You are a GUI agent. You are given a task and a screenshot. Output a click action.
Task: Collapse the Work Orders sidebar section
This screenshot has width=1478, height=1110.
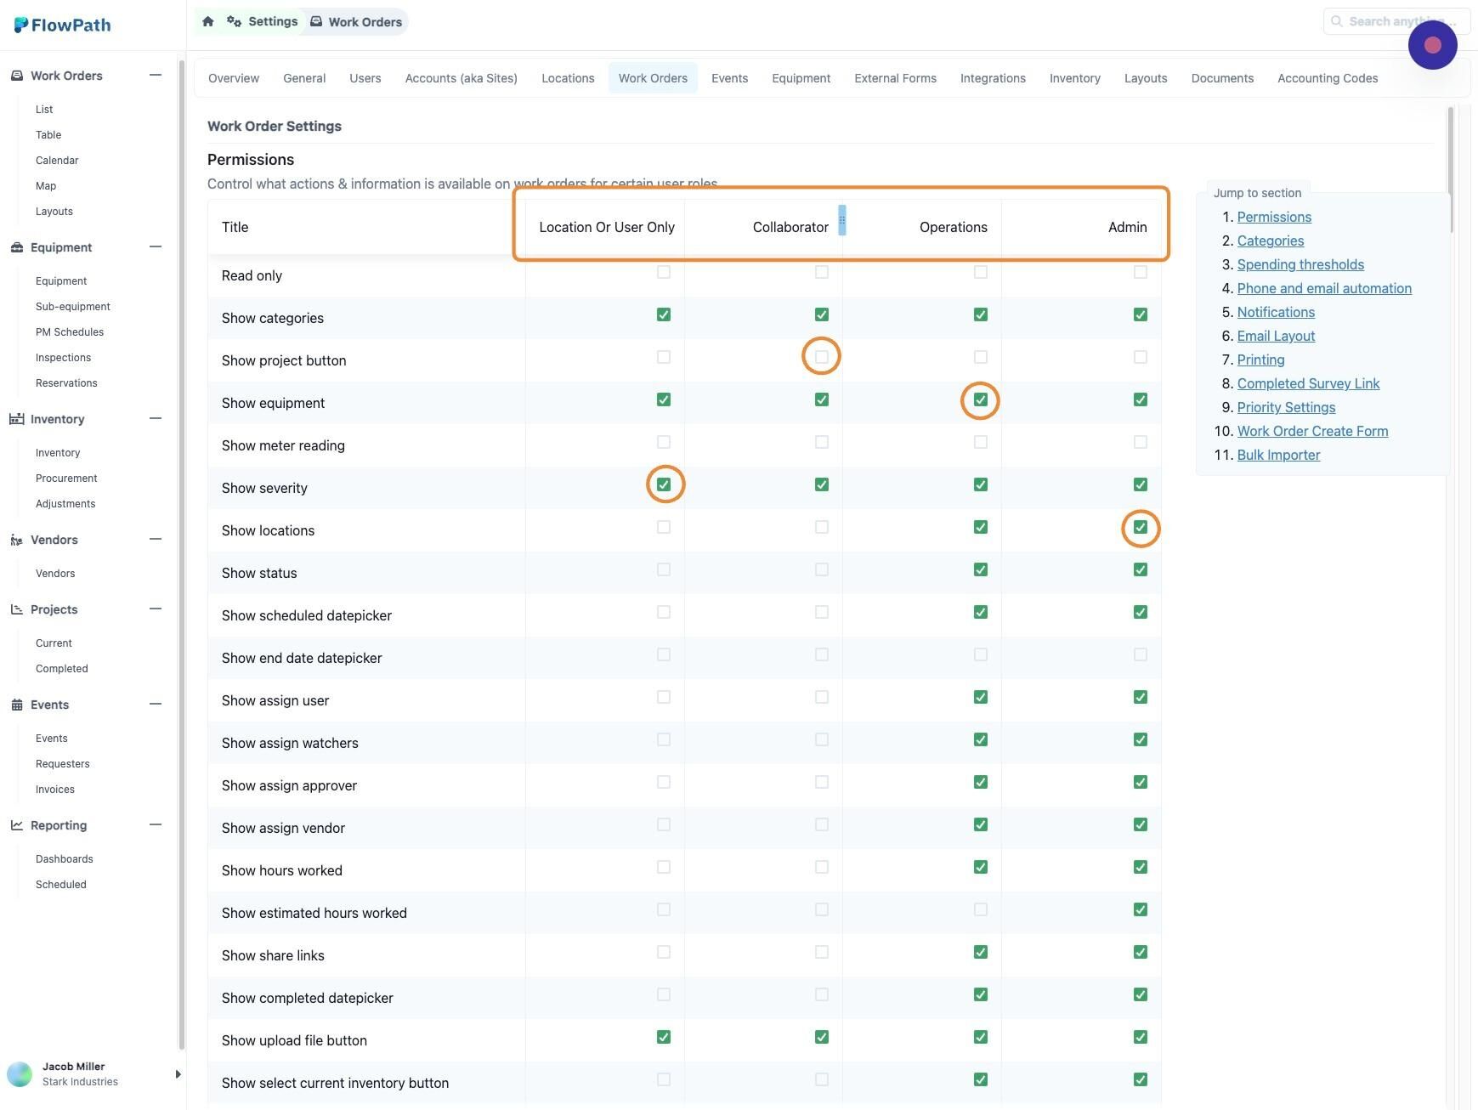(x=156, y=76)
